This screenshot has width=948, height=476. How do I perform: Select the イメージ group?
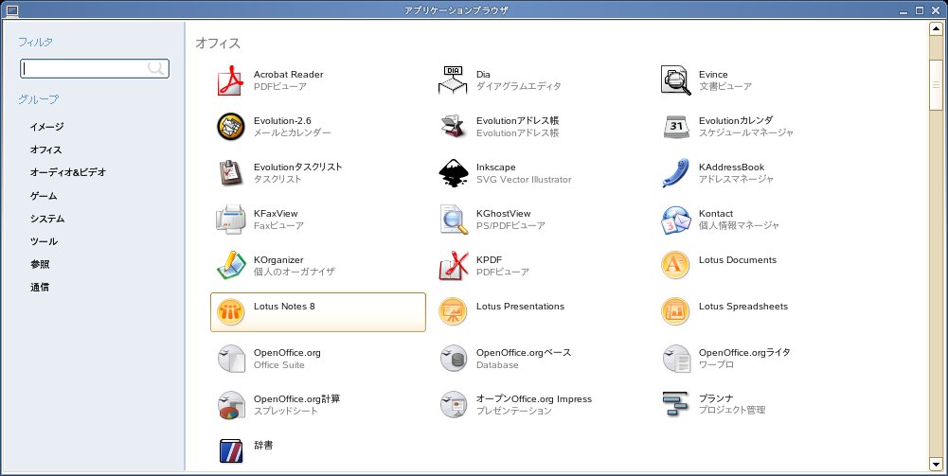46,127
